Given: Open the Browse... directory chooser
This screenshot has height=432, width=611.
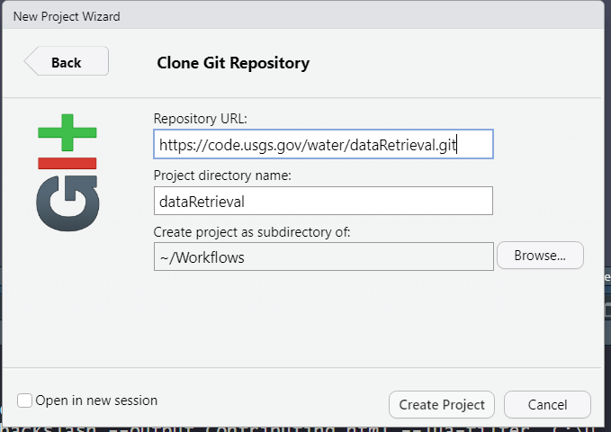Looking at the screenshot, I should coord(540,256).
